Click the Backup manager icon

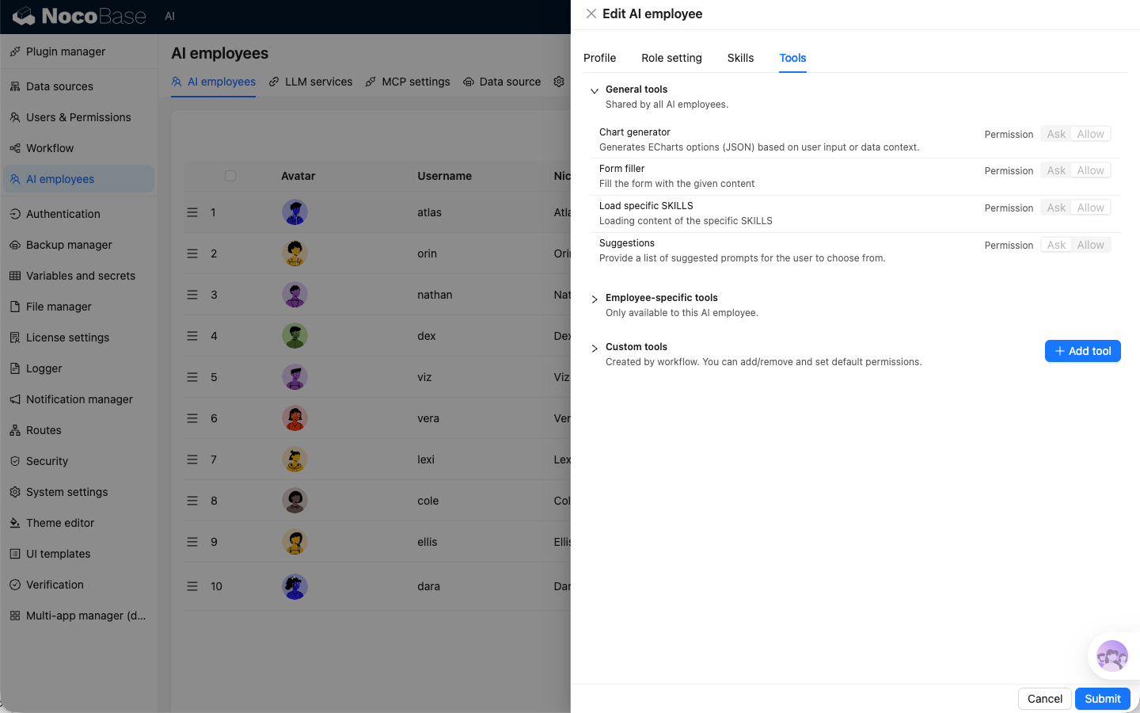click(15, 245)
